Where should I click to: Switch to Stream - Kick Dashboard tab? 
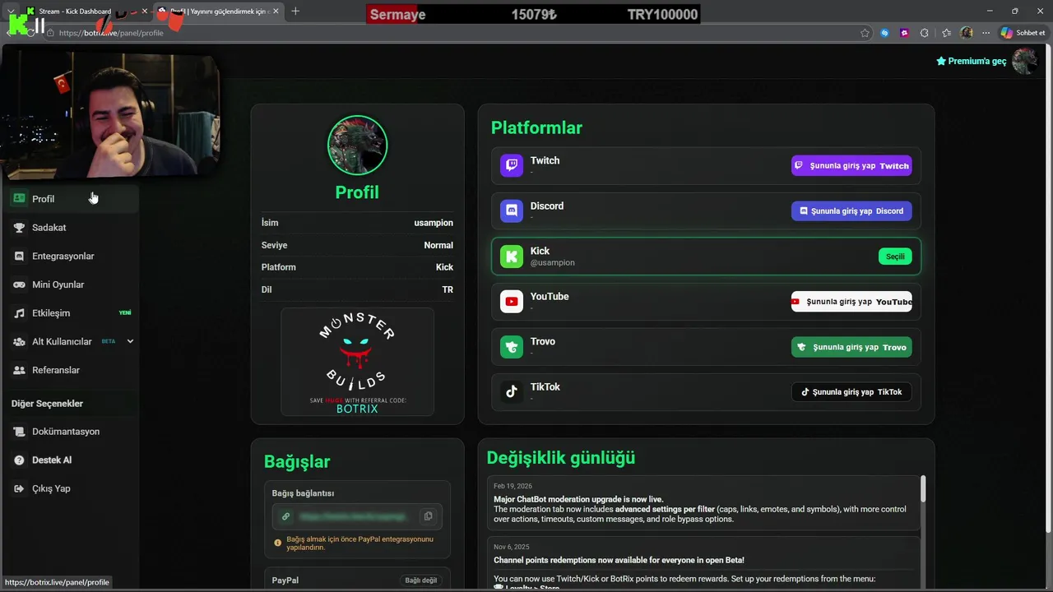[75, 12]
